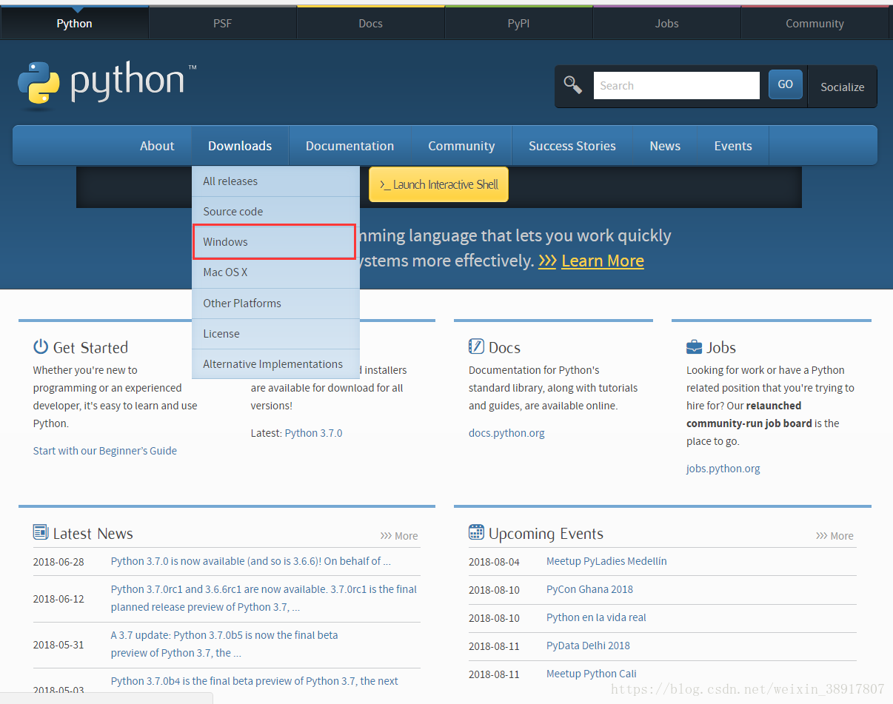Image resolution: width=893 pixels, height=704 pixels.
Task: Click the Jobs section heading
Action: pos(721,347)
